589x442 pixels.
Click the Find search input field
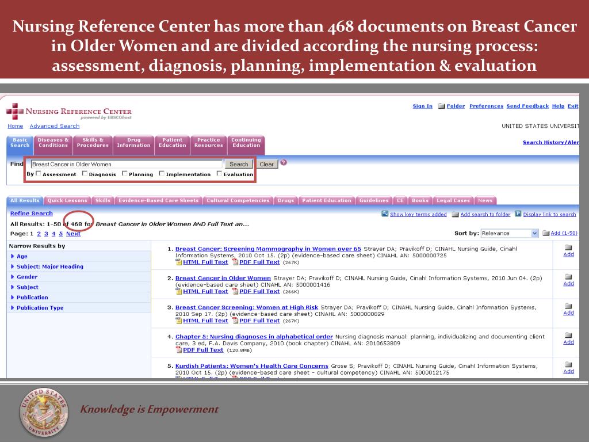(126, 164)
